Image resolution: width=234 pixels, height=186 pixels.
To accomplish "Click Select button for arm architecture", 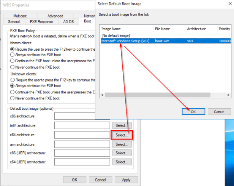I will [x=122, y=144].
